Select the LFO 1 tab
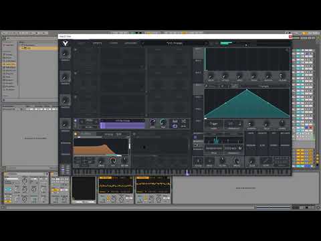The width and height of the screenshot is (321, 241). coord(198,89)
